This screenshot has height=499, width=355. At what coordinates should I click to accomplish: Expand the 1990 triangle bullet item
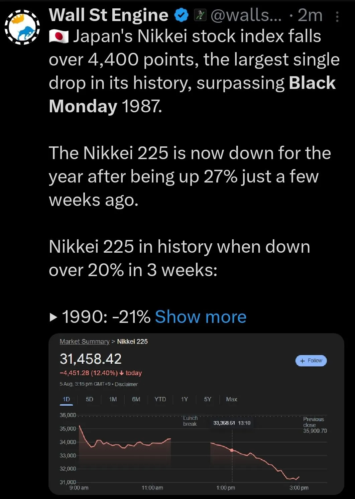coord(53,317)
